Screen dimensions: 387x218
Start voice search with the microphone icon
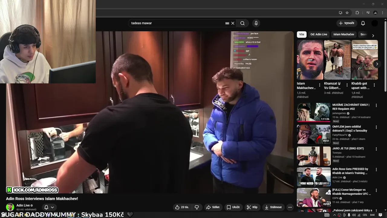[x=256, y=23]
